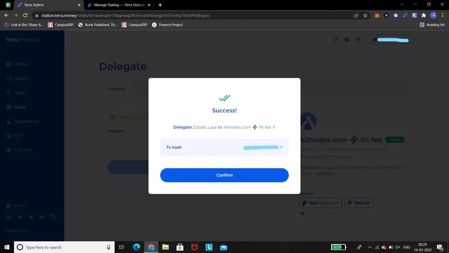Open the Chrome profile avatar
Viewport: 449px width, 253px height.
[x=433, y=16]
